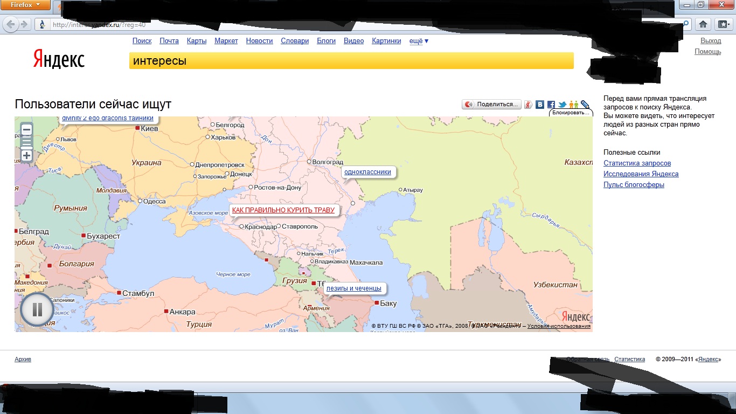Click the LiveJournal pencil icon

click(x=585, y=105)
